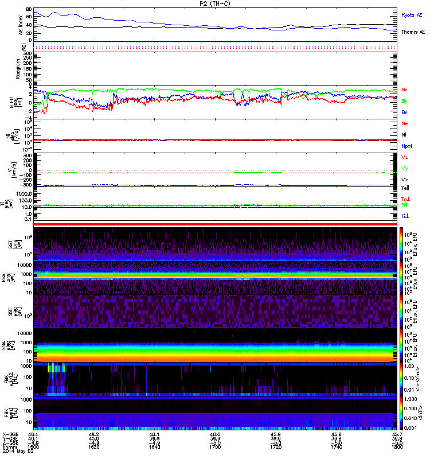Click the date label 2014 May 02

[18, 451]
